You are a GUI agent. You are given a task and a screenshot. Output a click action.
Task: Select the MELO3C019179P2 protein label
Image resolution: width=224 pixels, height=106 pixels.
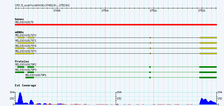[26, 64]
